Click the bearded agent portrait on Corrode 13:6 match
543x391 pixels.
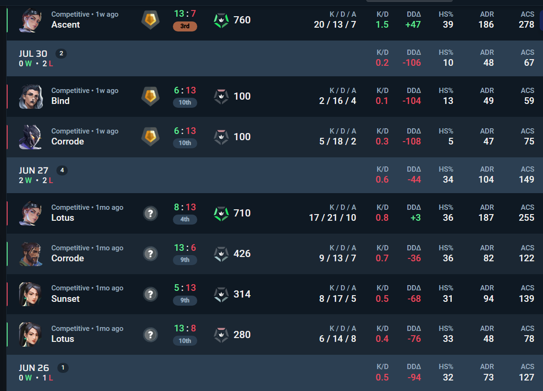click(31, 254)
